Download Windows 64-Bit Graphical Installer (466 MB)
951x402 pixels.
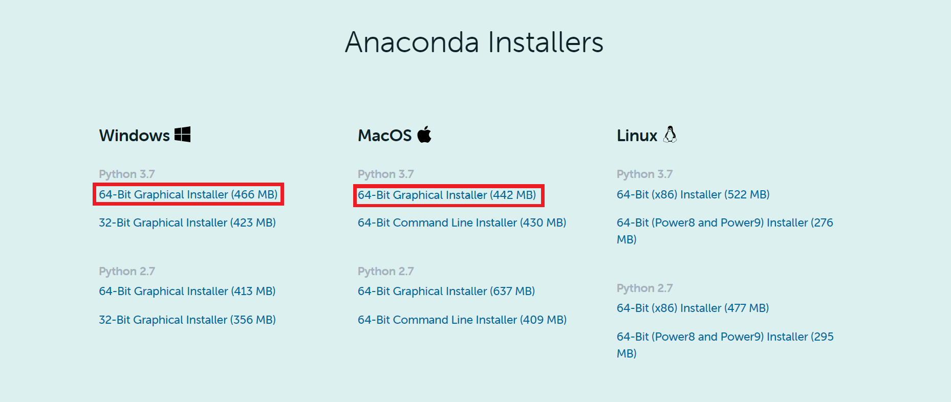point(188,194)
